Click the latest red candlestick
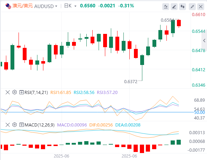Viewport: 207px width, 160px height. point(179,23)
